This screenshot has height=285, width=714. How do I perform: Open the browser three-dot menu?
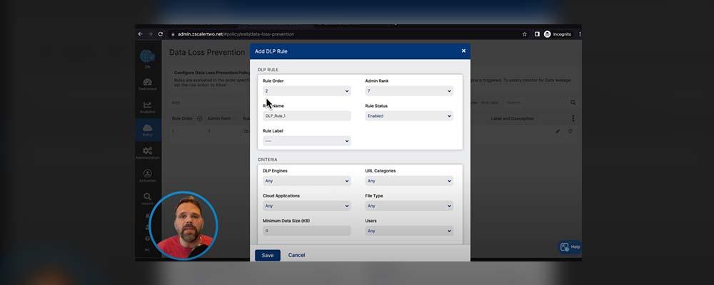coord(580,34)
